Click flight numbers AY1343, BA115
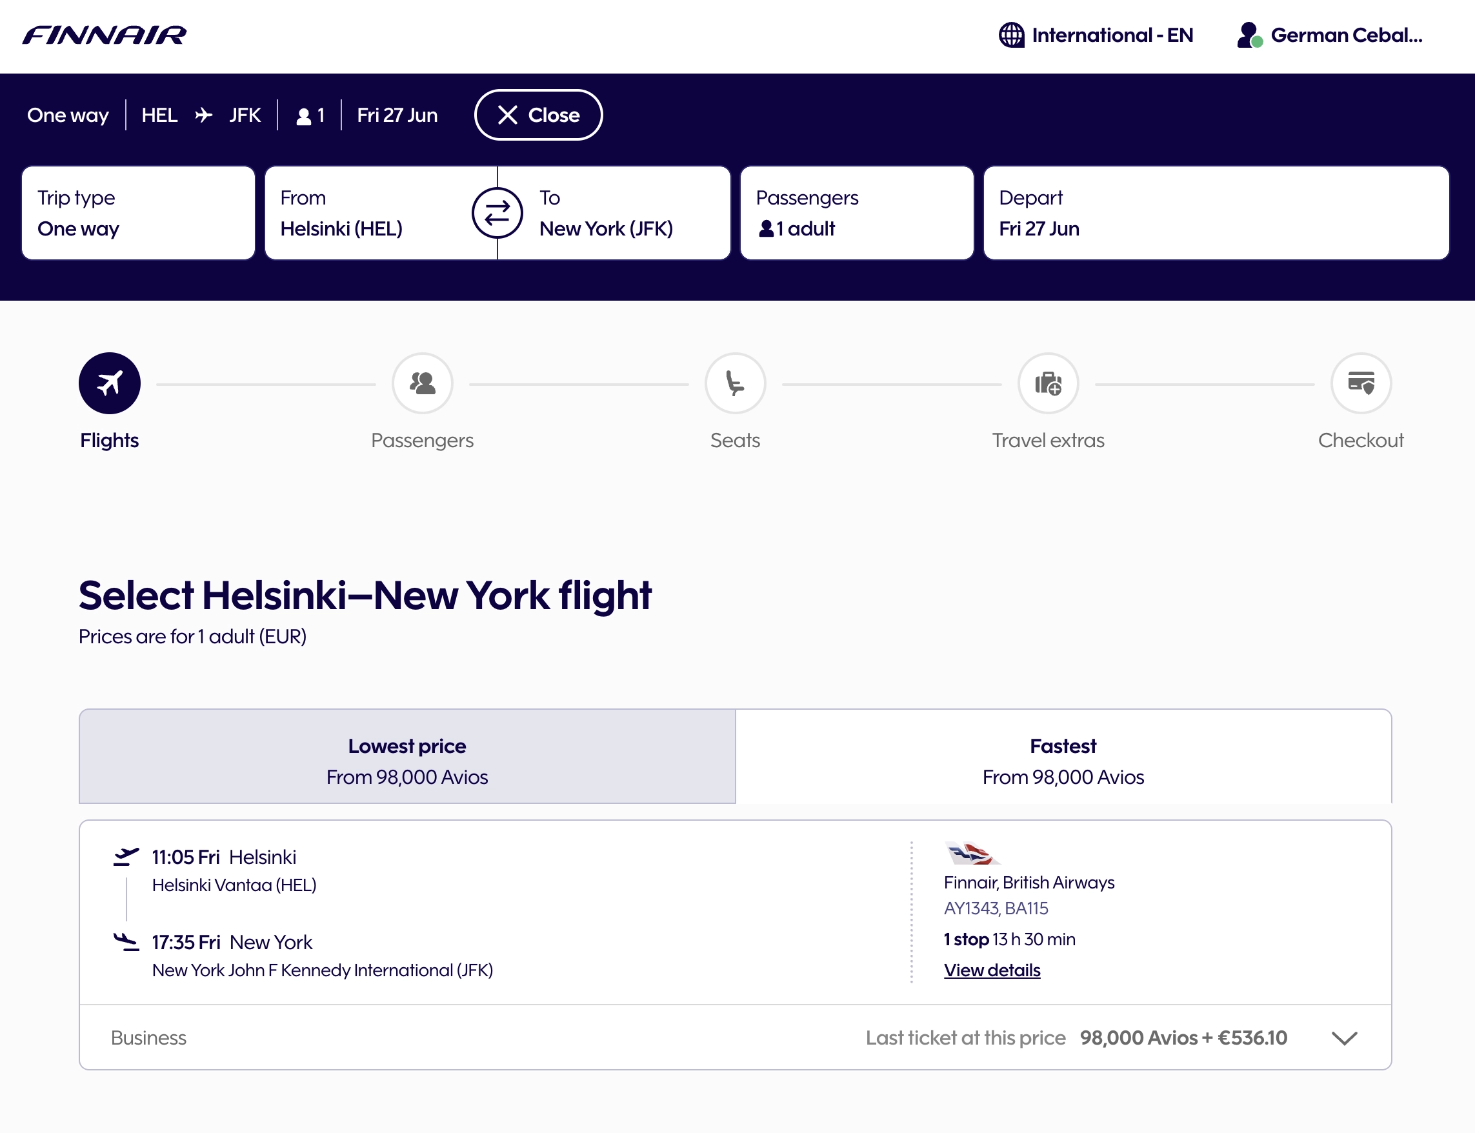The image size is (1475, 1133). point(996,908)
